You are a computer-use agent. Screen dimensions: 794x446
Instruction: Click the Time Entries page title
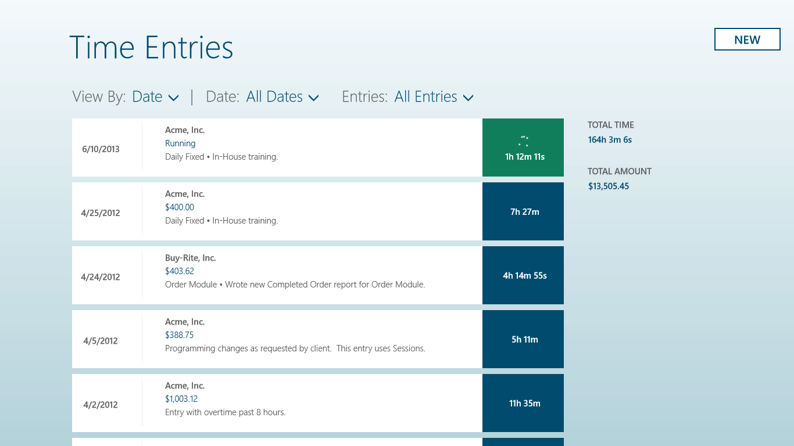pos(151,48)
